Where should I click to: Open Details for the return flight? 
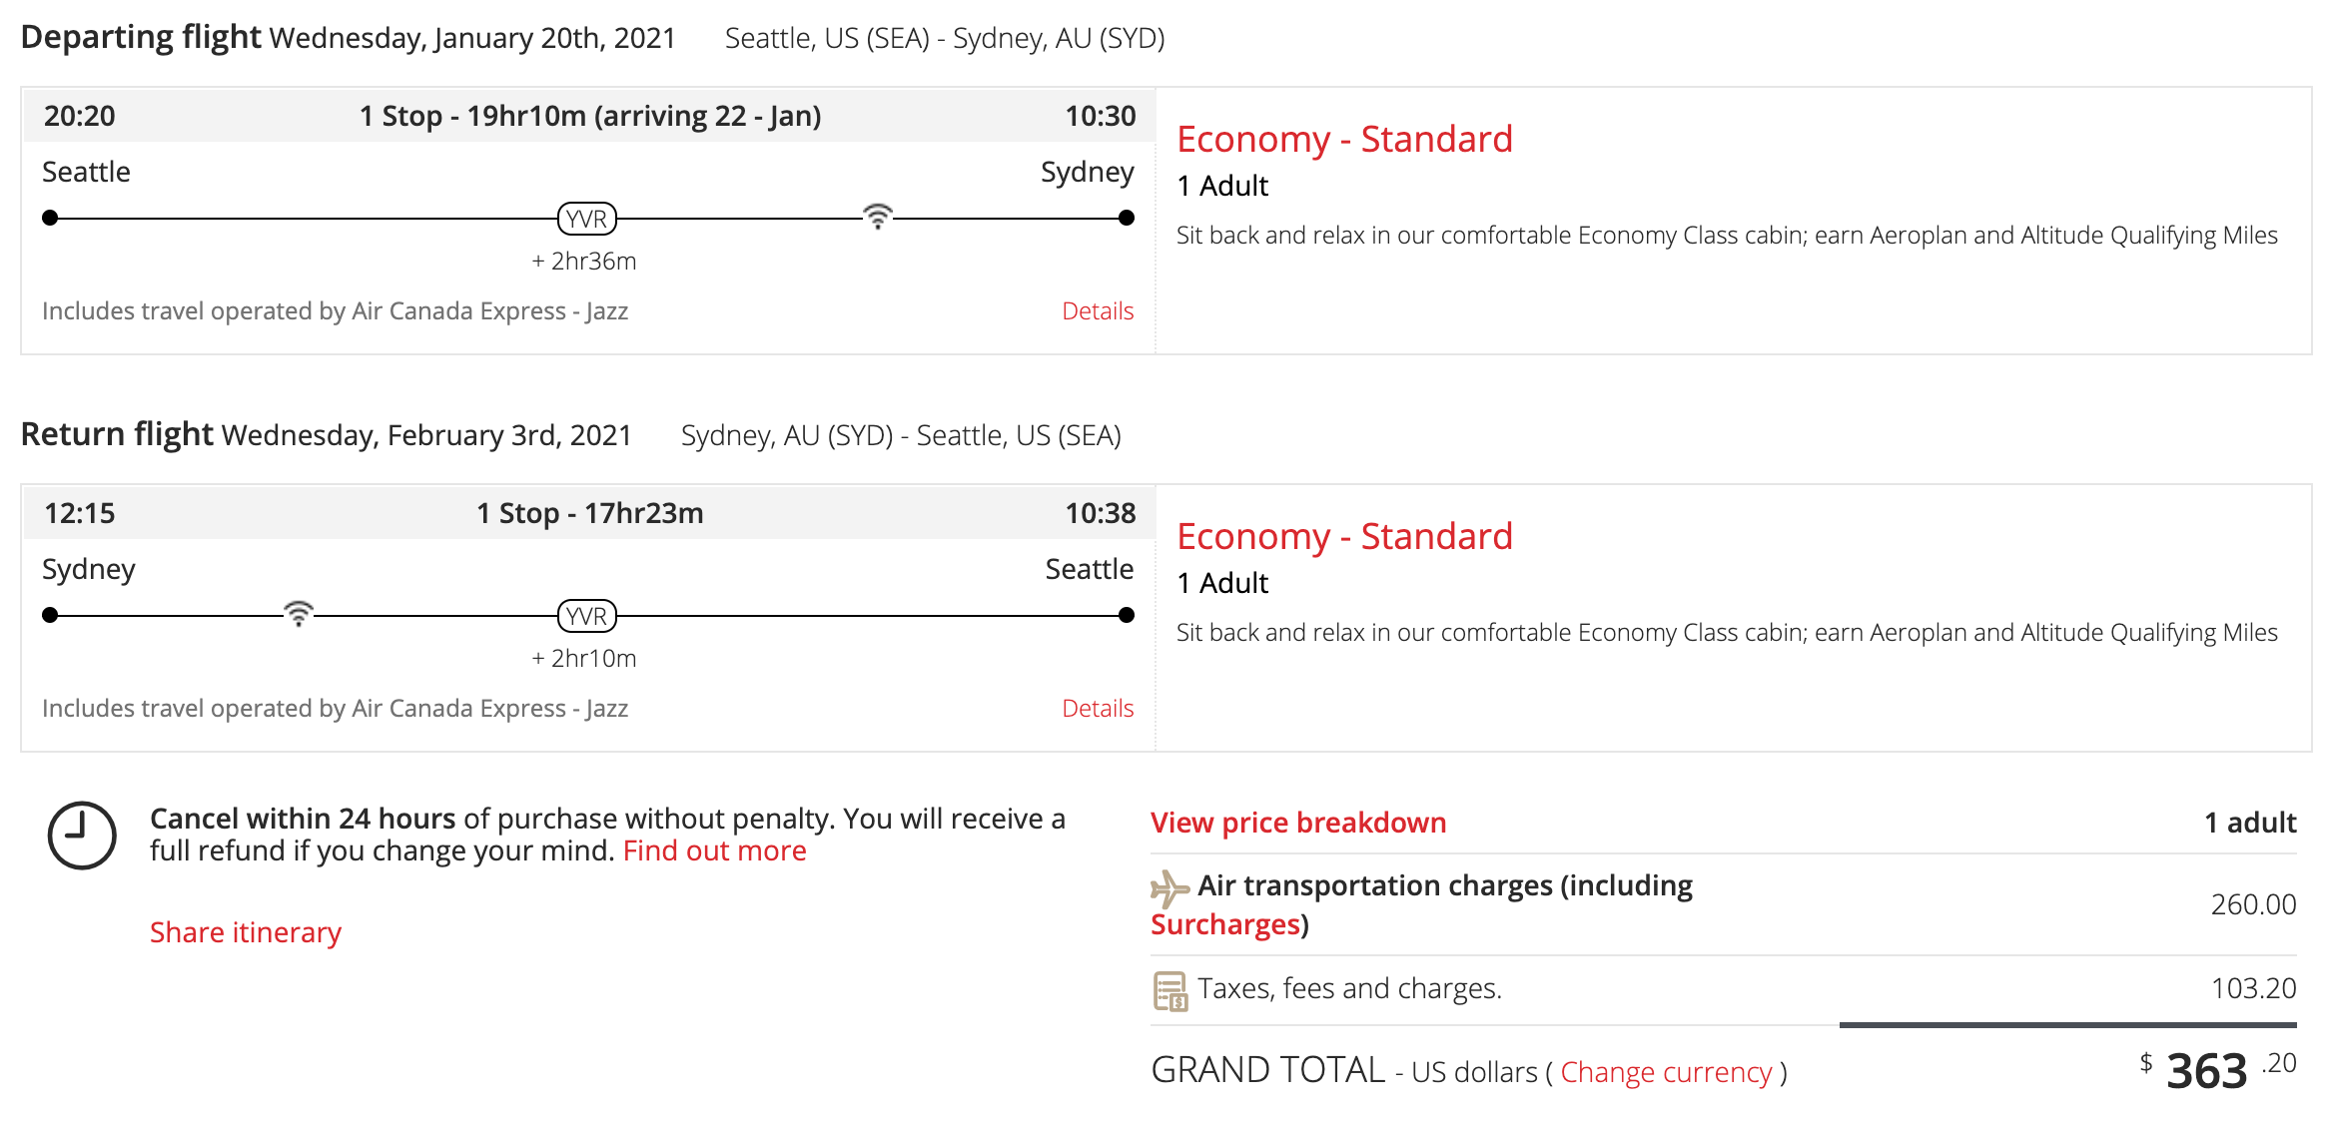pyautogui.click(x=1097, y=709)
